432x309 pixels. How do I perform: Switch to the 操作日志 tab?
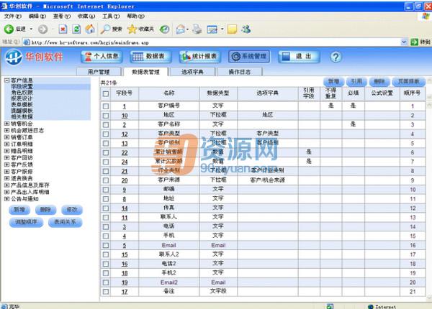(x=240, y=72)
